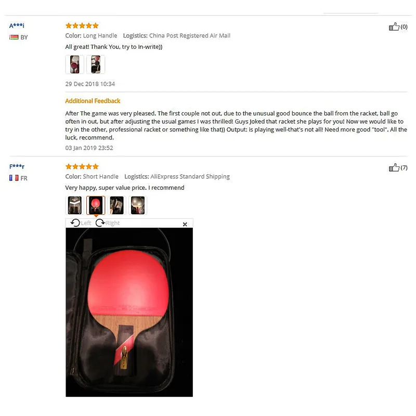The height and width of the screenshot is (416, 416).
Task: Rotate the enlarged photo right
Action: [108, 223]
